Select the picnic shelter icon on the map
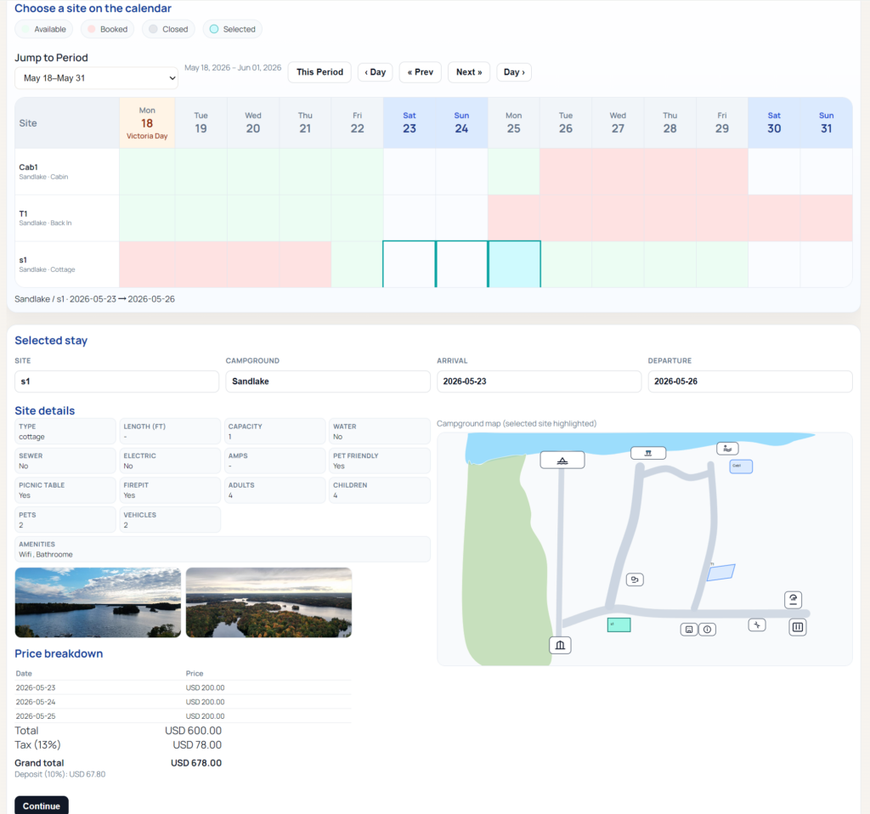Screen dimensions: 870x814 point(648,452)
